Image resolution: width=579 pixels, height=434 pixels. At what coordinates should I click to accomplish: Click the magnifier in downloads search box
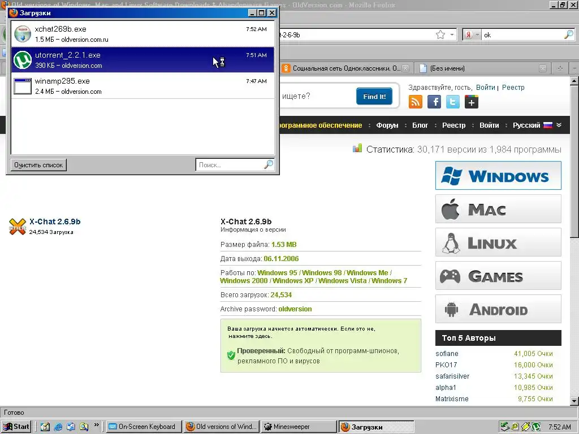tap(269, 164)
